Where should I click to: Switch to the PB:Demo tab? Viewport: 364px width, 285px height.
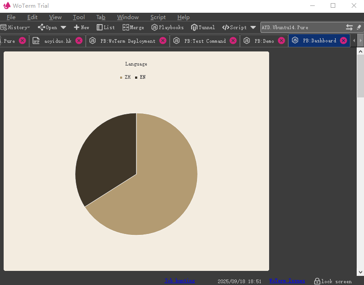(264, 41)
